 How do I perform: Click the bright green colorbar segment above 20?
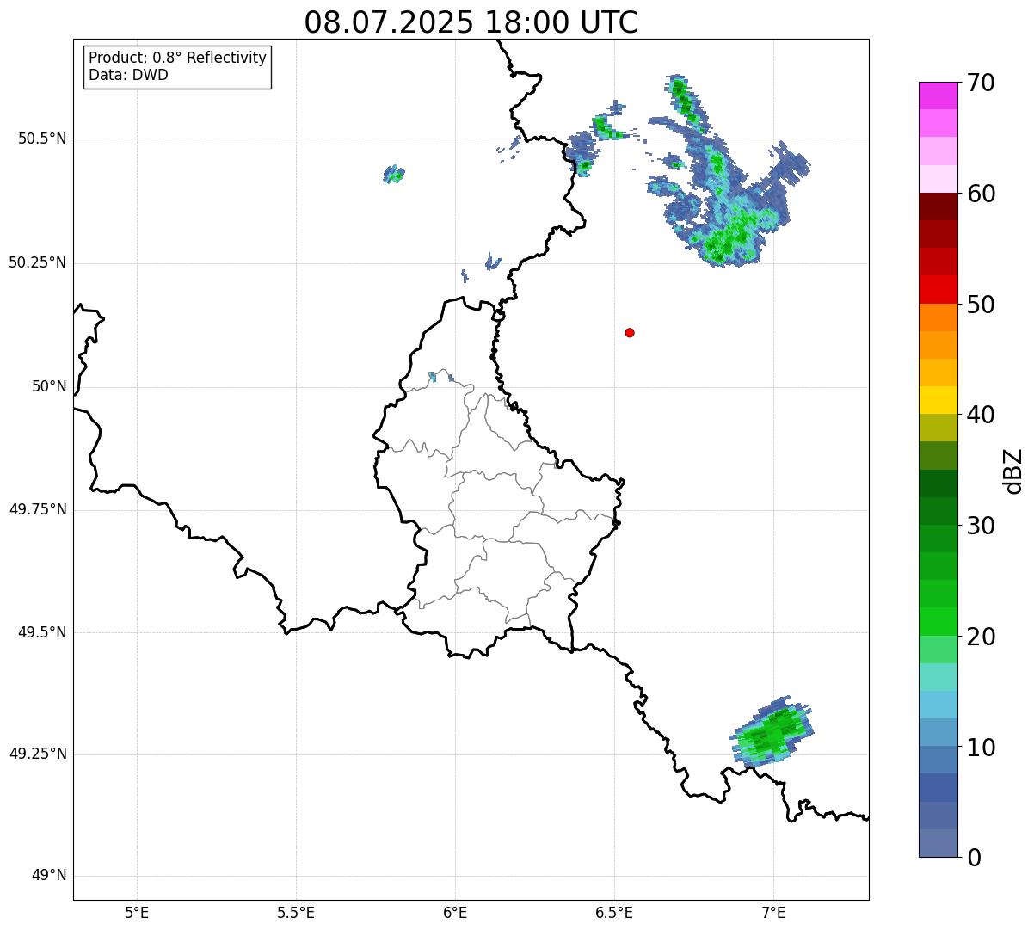pos(938,622)
